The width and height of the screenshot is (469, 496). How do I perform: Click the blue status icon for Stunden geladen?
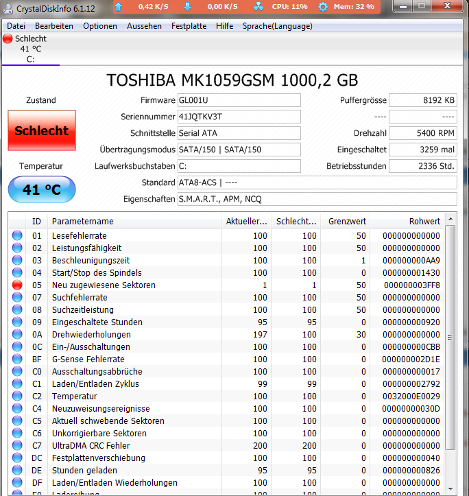click(x=17, y=470)
